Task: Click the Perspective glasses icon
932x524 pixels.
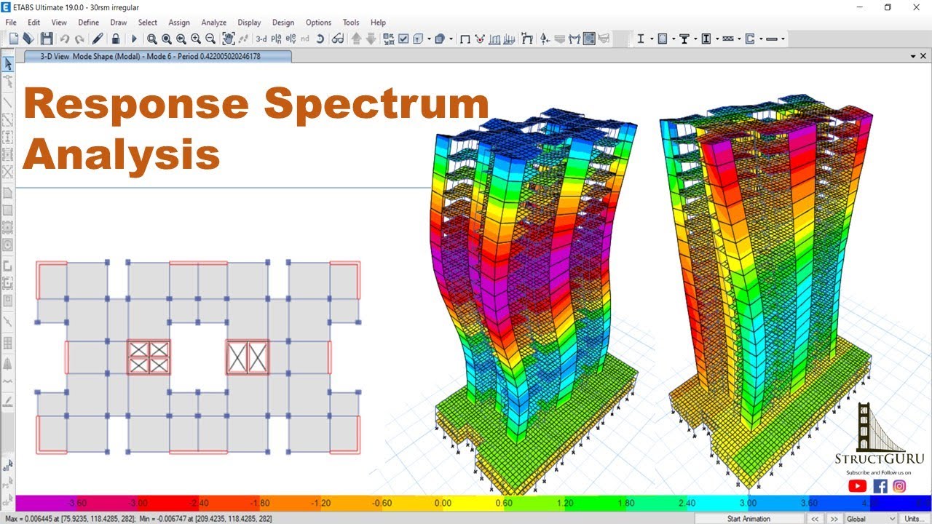Action: [x=338, y=39]
